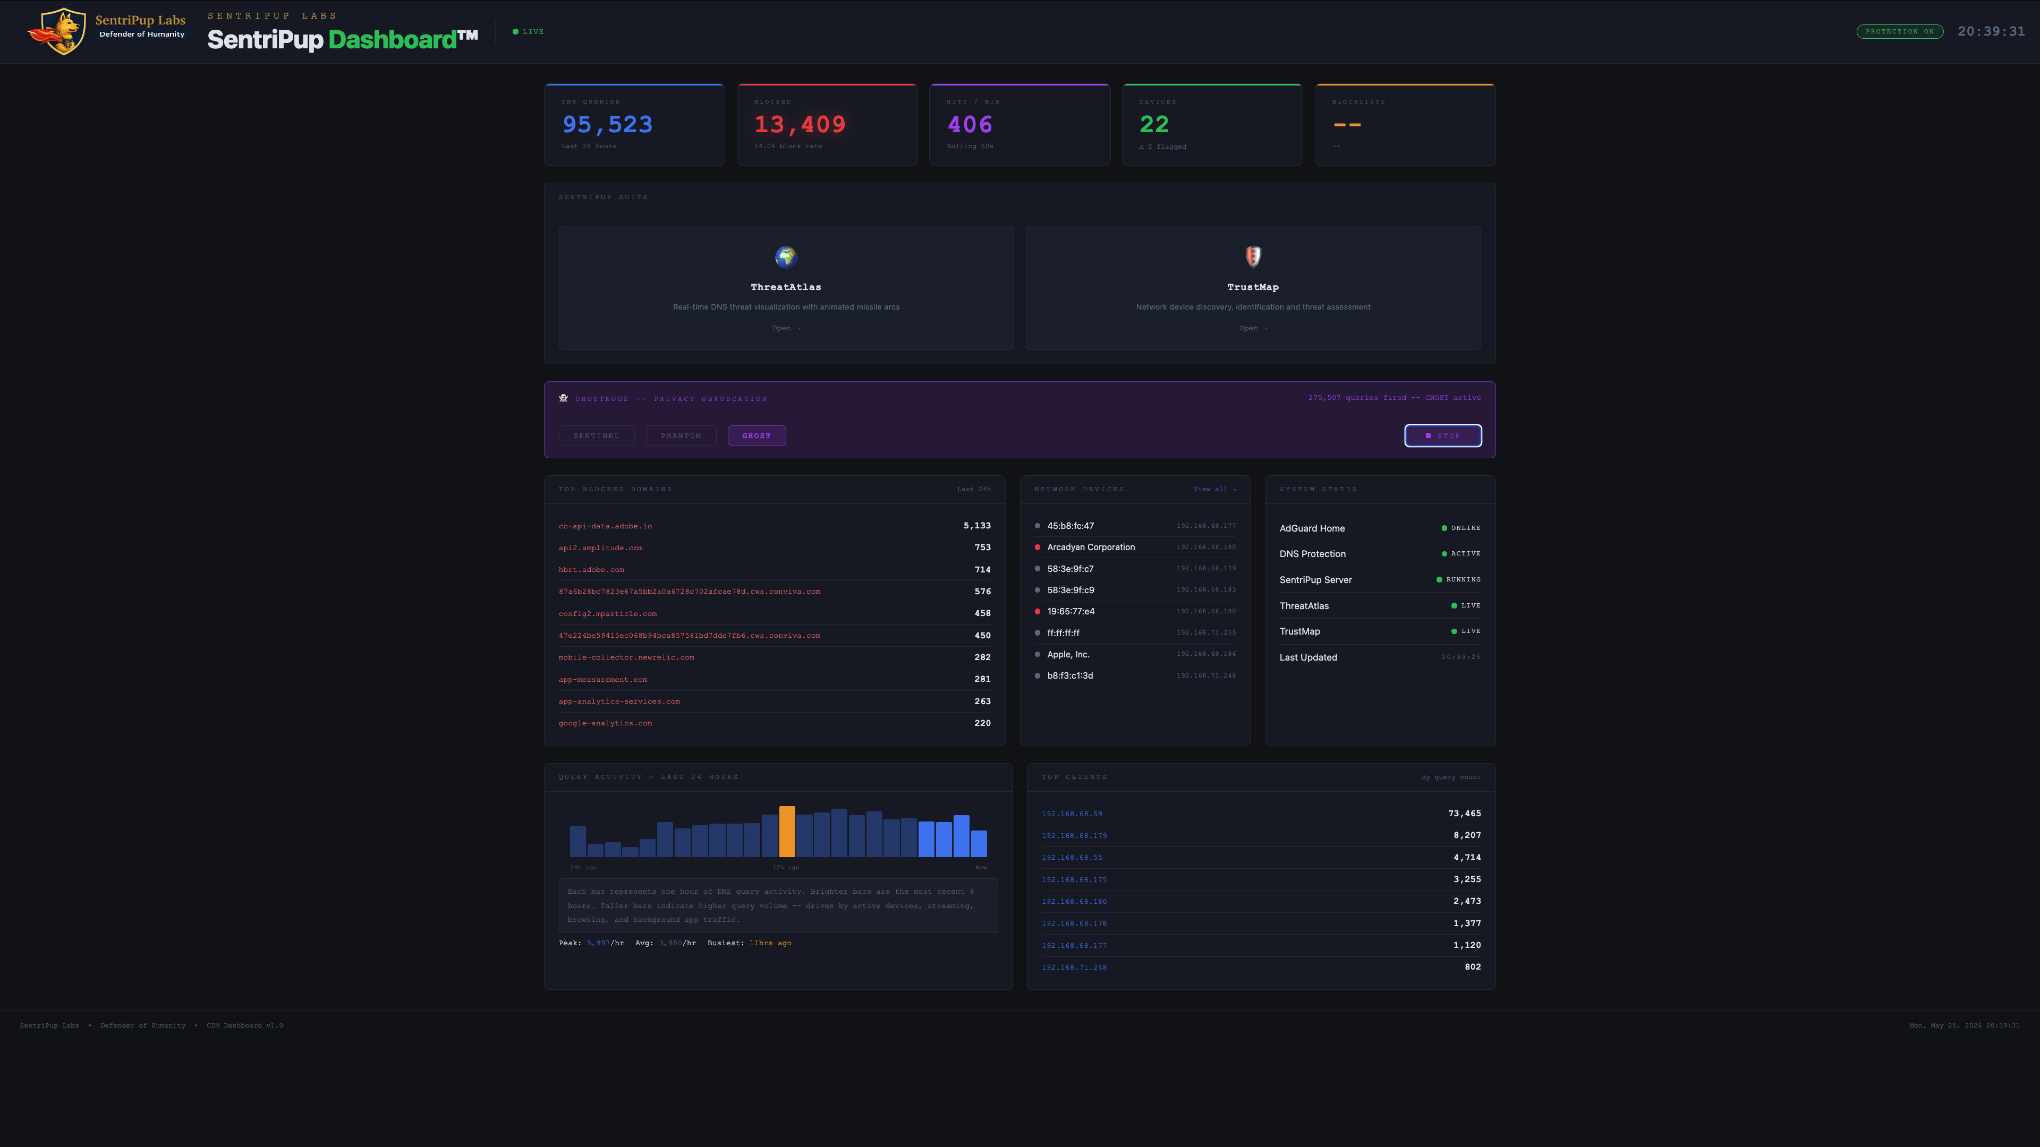
Task: Select network device 58:3e:9f:c7
Action: pyautogui.click(x=1135, y=568)
